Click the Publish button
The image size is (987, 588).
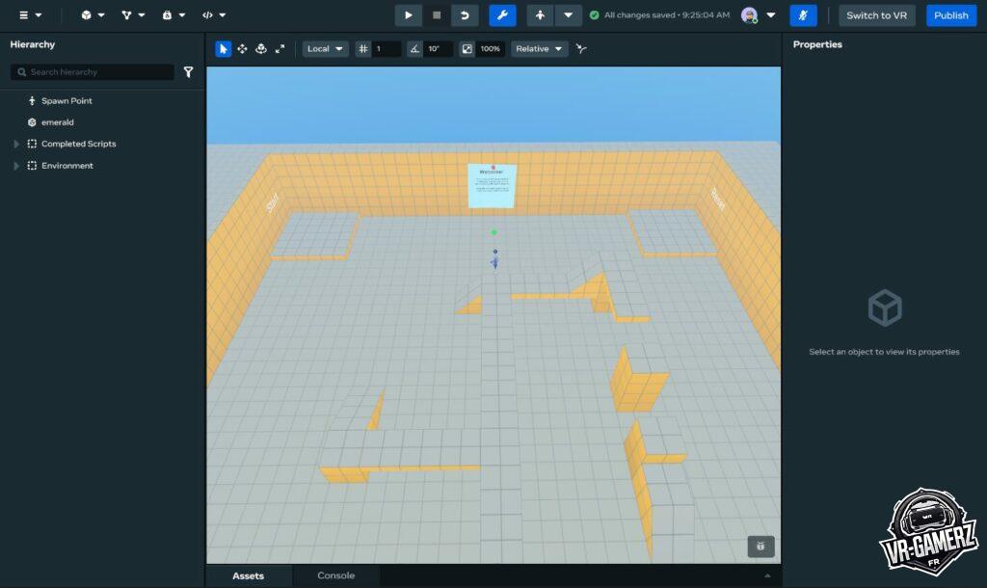coord(950,15)
